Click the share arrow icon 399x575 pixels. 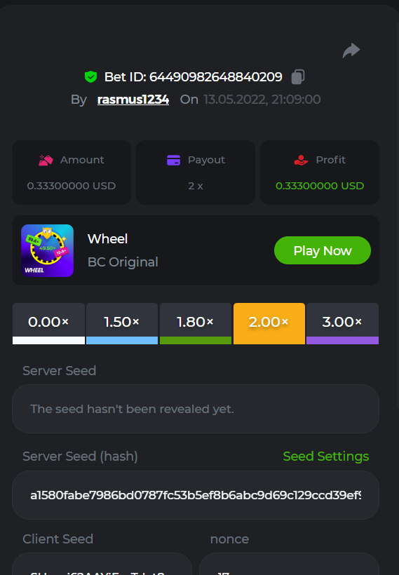(351, 50)
